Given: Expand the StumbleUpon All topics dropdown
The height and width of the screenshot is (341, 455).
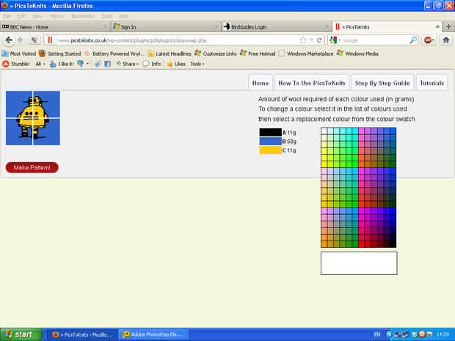Looking at the screenshot, I should [40, 64].
